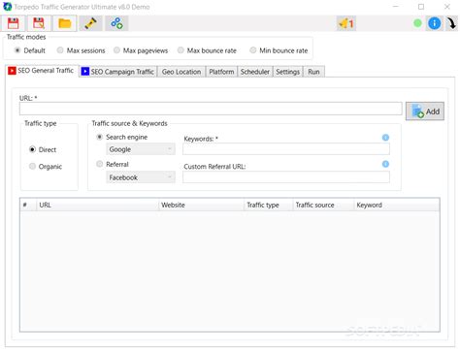Open project via yellow folder icon
The image size is (460, 351).
(65, 23)
